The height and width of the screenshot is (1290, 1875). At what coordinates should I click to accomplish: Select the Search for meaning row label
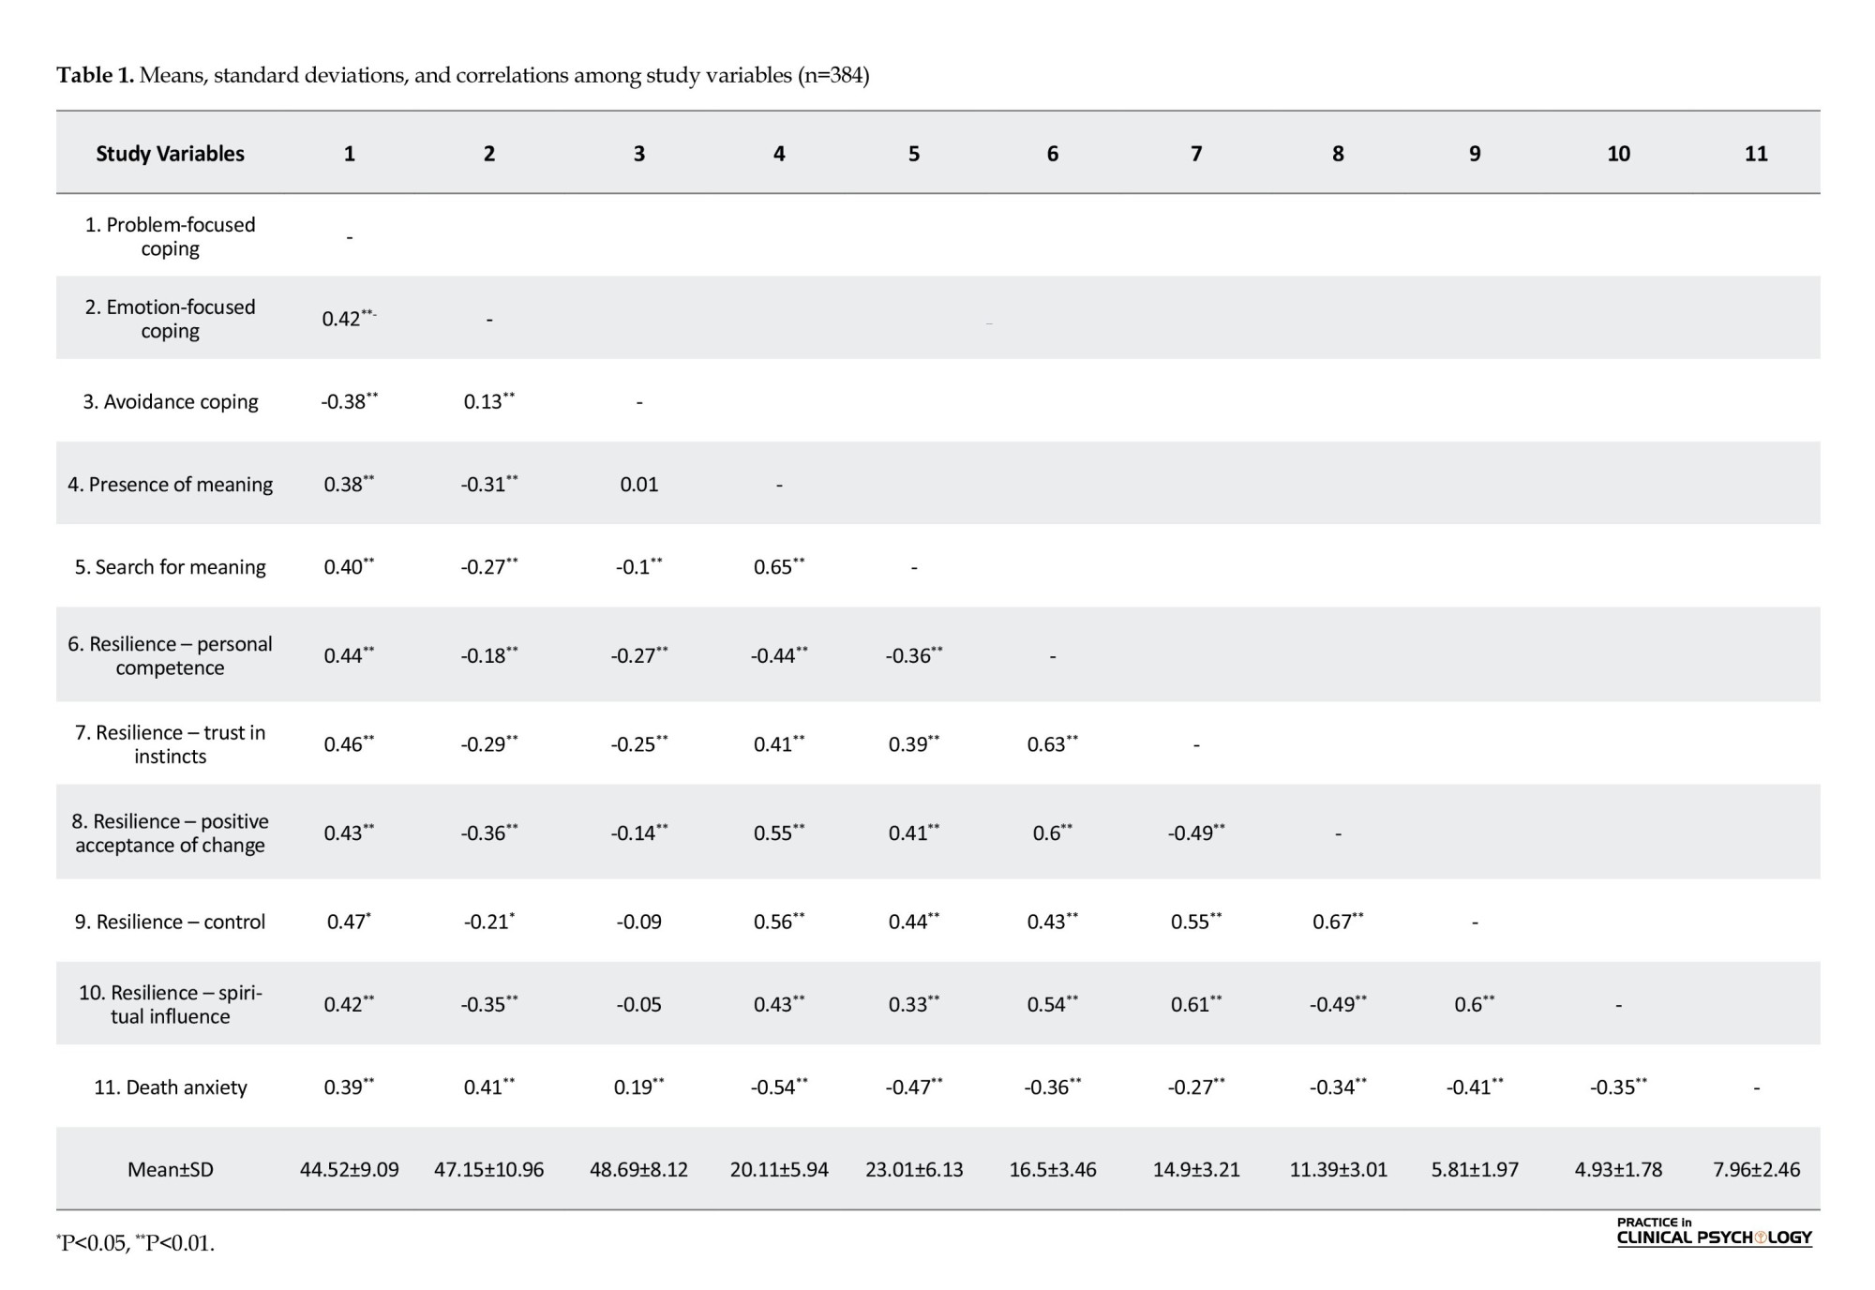[170, 566]
